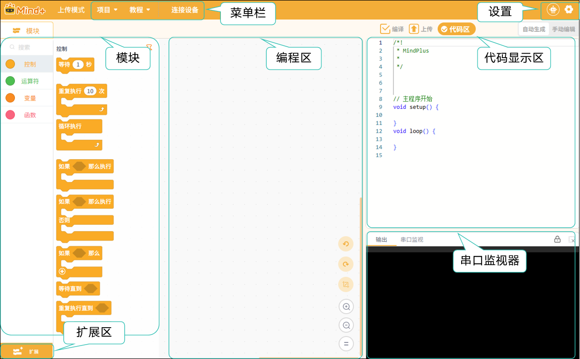The height and width of the screenshot is (359, 580).
Task: Open the 连接设备 menu
Action: [185, 10]
